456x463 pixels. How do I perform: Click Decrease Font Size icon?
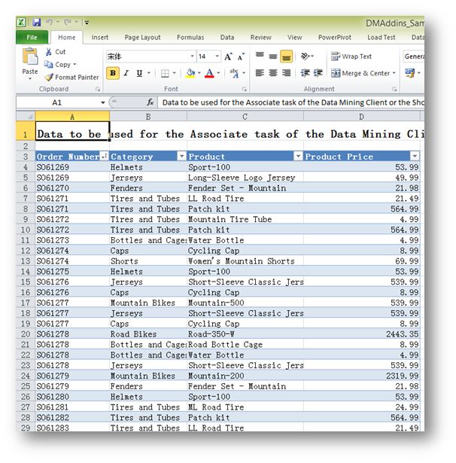click(241, 56)
